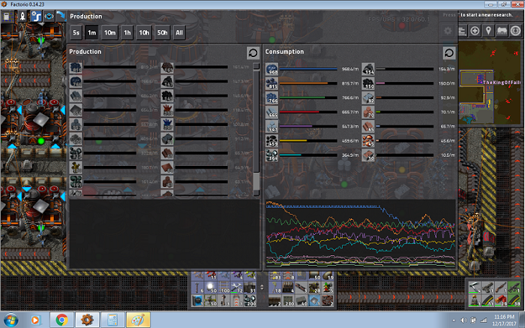Click the orange 815.7/m consumption bar
Viewport: 525px width, 328px height.
click(x=308, y=83)
